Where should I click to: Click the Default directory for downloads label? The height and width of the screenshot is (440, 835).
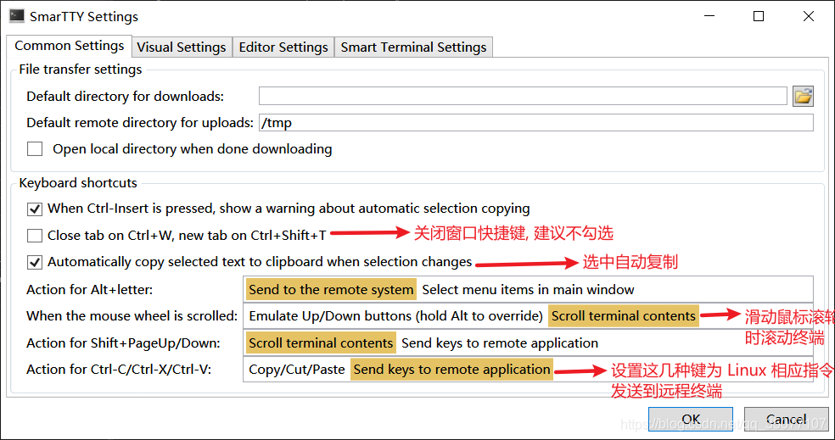[x=125, y=97]
